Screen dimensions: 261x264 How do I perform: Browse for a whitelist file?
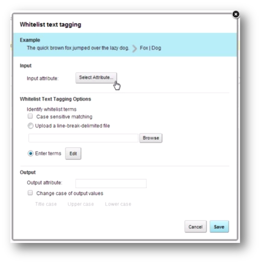[x=151, y=138]
